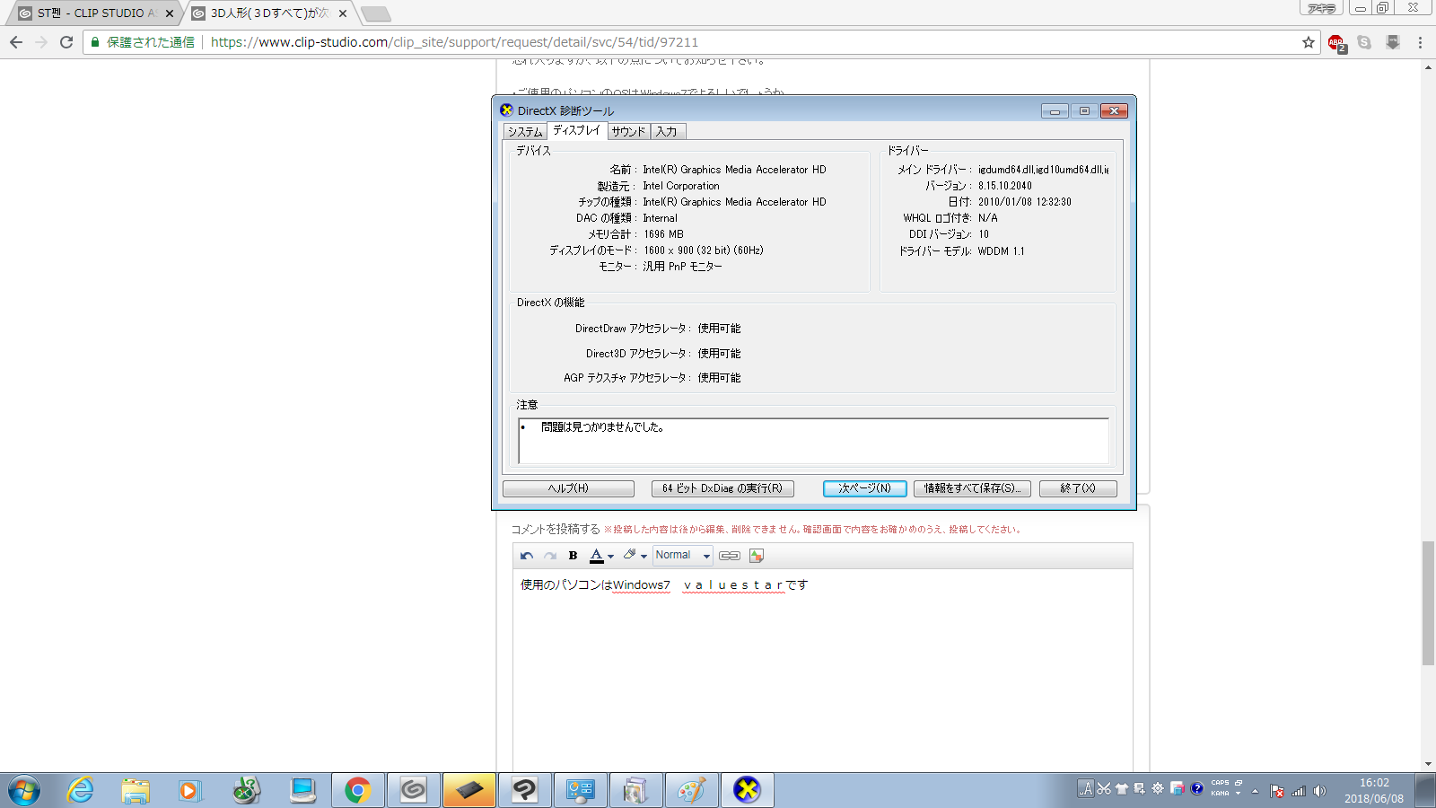
Task: Click the Show desktop button
Action: coord(1425,790)
